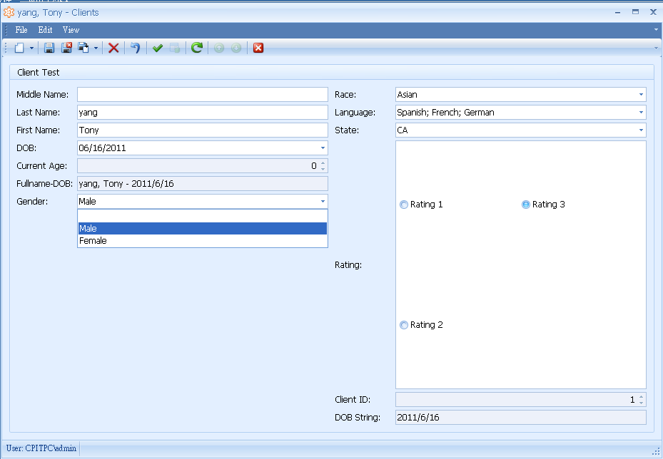663x459 pixels.
Task: Click the New document toolbar icon
Action: (19, 48)
